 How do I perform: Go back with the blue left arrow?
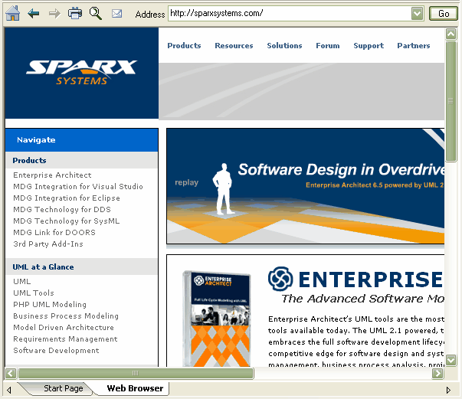pos(33,13)
